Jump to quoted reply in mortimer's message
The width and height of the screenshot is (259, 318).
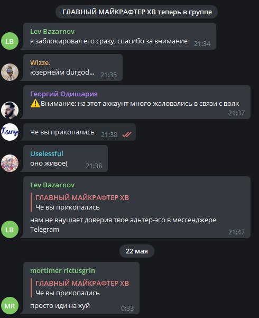[x=82, y=288]
